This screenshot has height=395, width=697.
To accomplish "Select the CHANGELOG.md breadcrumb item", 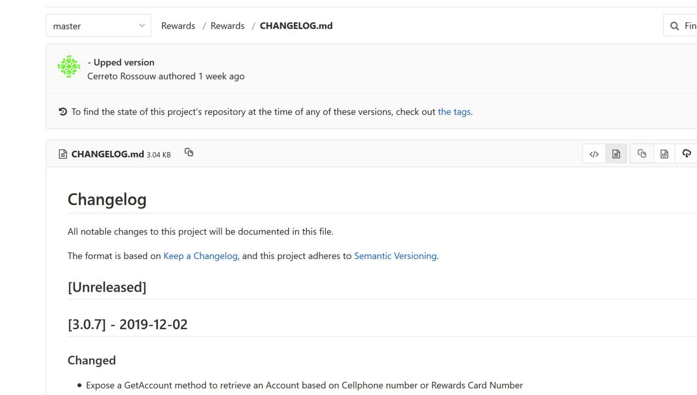I will (296, 26).
